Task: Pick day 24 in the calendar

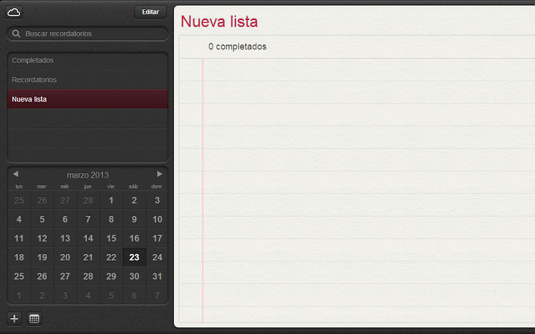Action: click(x=157, y=258)
